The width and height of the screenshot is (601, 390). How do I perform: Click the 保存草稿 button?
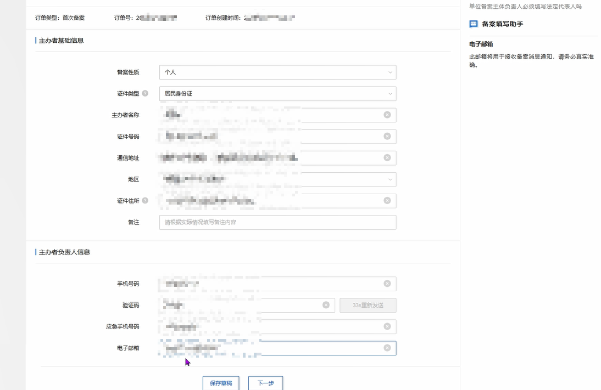(221, 382)
